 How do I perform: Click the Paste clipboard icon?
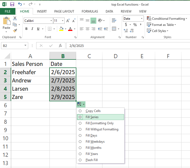(7, 21)
